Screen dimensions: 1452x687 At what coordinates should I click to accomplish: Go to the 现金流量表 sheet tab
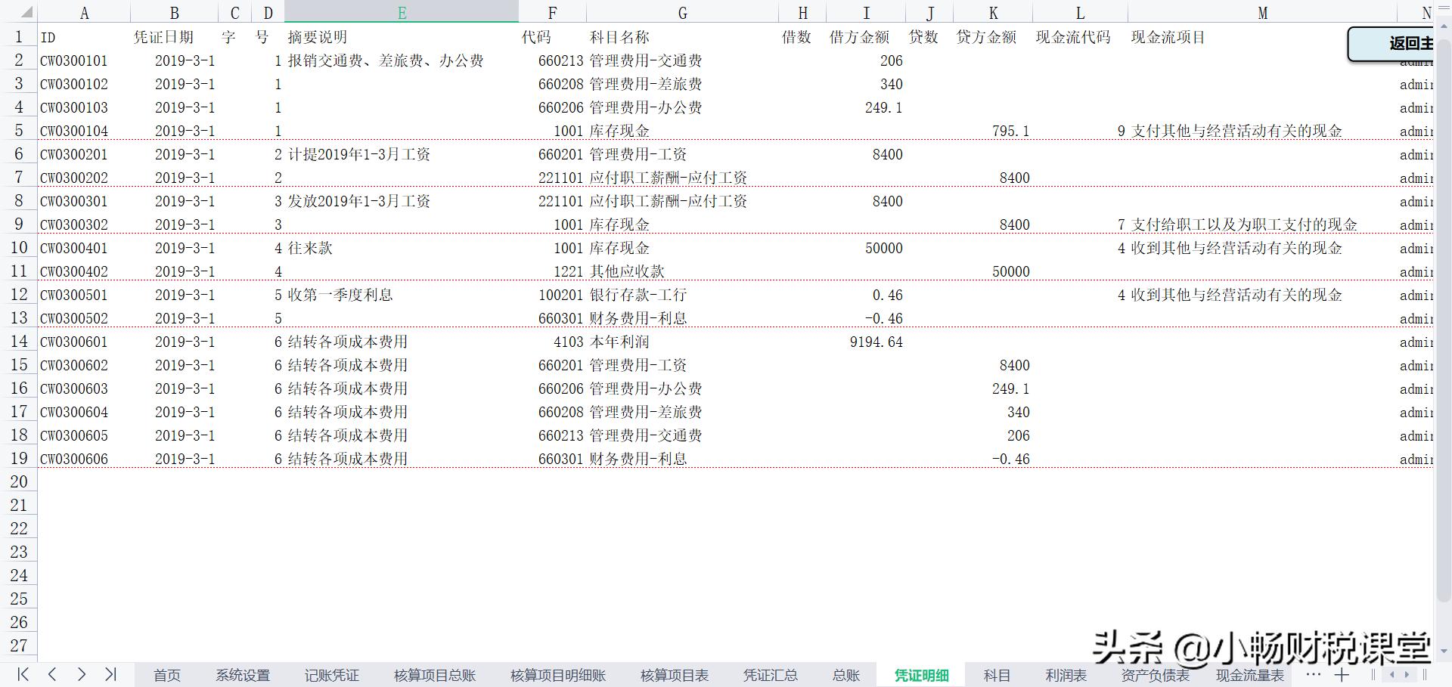click(x=1250, y=675)
